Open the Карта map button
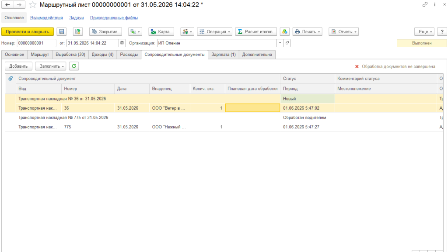Image resolution: width=448 pixels, height=252 pixels. [161, 31]
